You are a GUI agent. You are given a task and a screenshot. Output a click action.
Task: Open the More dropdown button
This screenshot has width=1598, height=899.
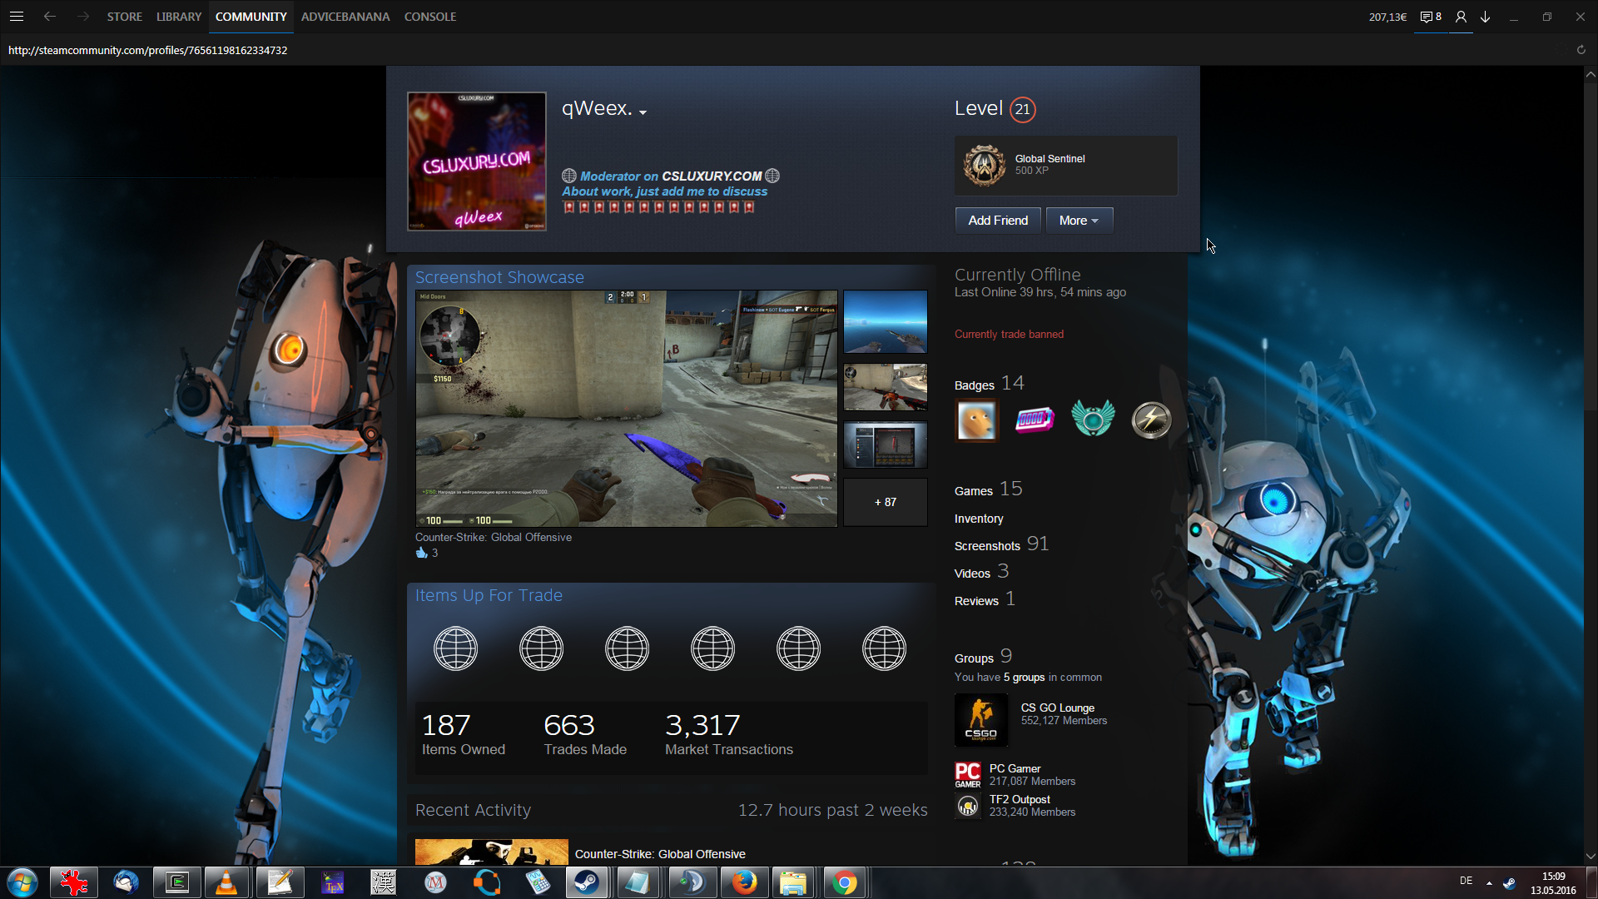point(1079,221)
